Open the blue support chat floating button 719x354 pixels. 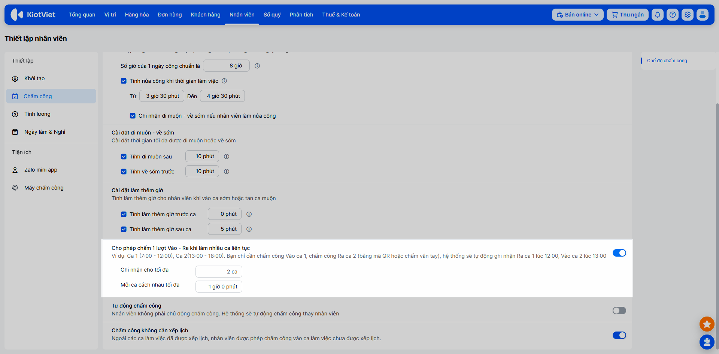[x=707, y=342]
